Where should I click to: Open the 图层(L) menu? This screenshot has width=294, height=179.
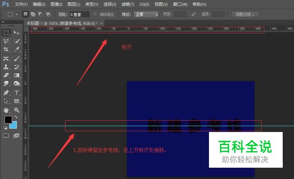(74, 5)
